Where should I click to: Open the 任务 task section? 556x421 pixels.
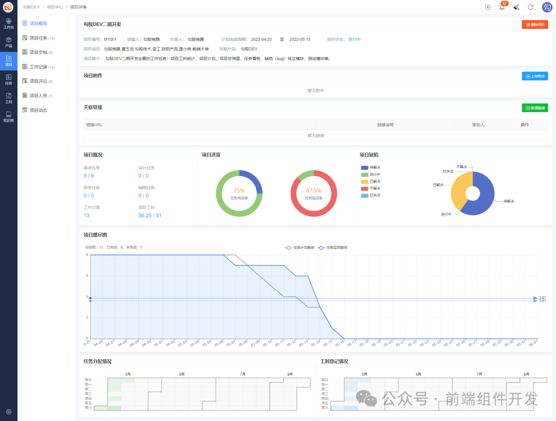coord(9,80)
